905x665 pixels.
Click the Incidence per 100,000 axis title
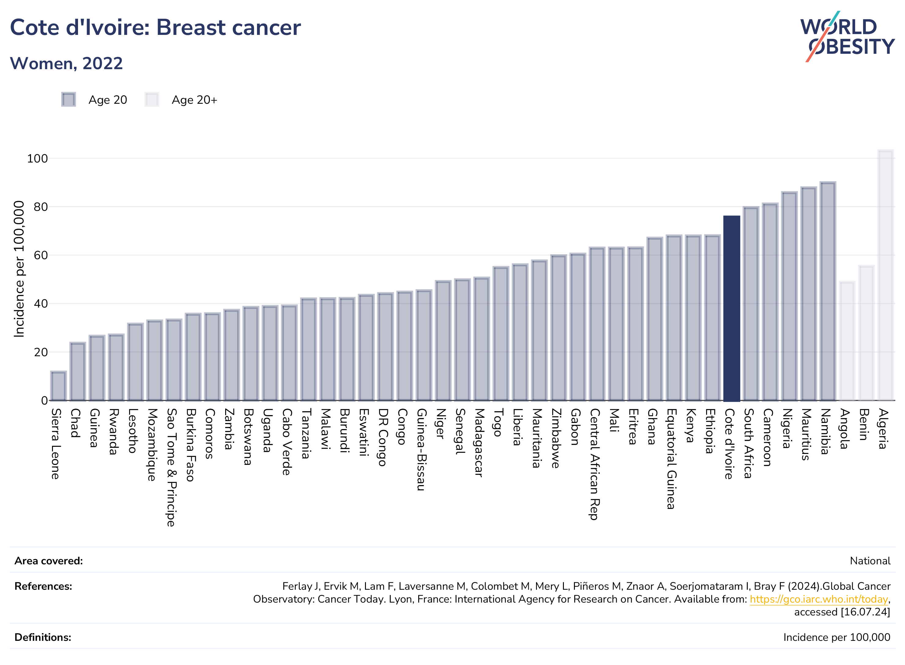point(19,268)
